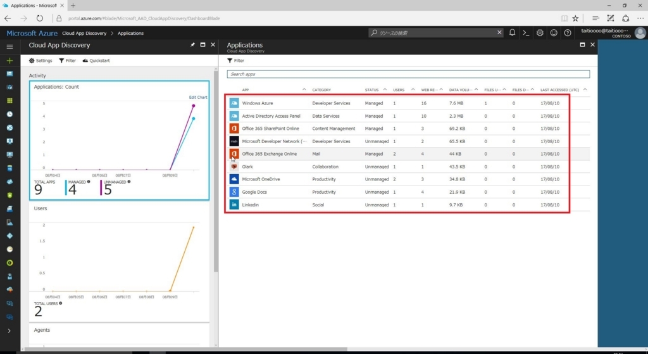
Task: Maximize the Applications blade
Action: coord(582,45)
